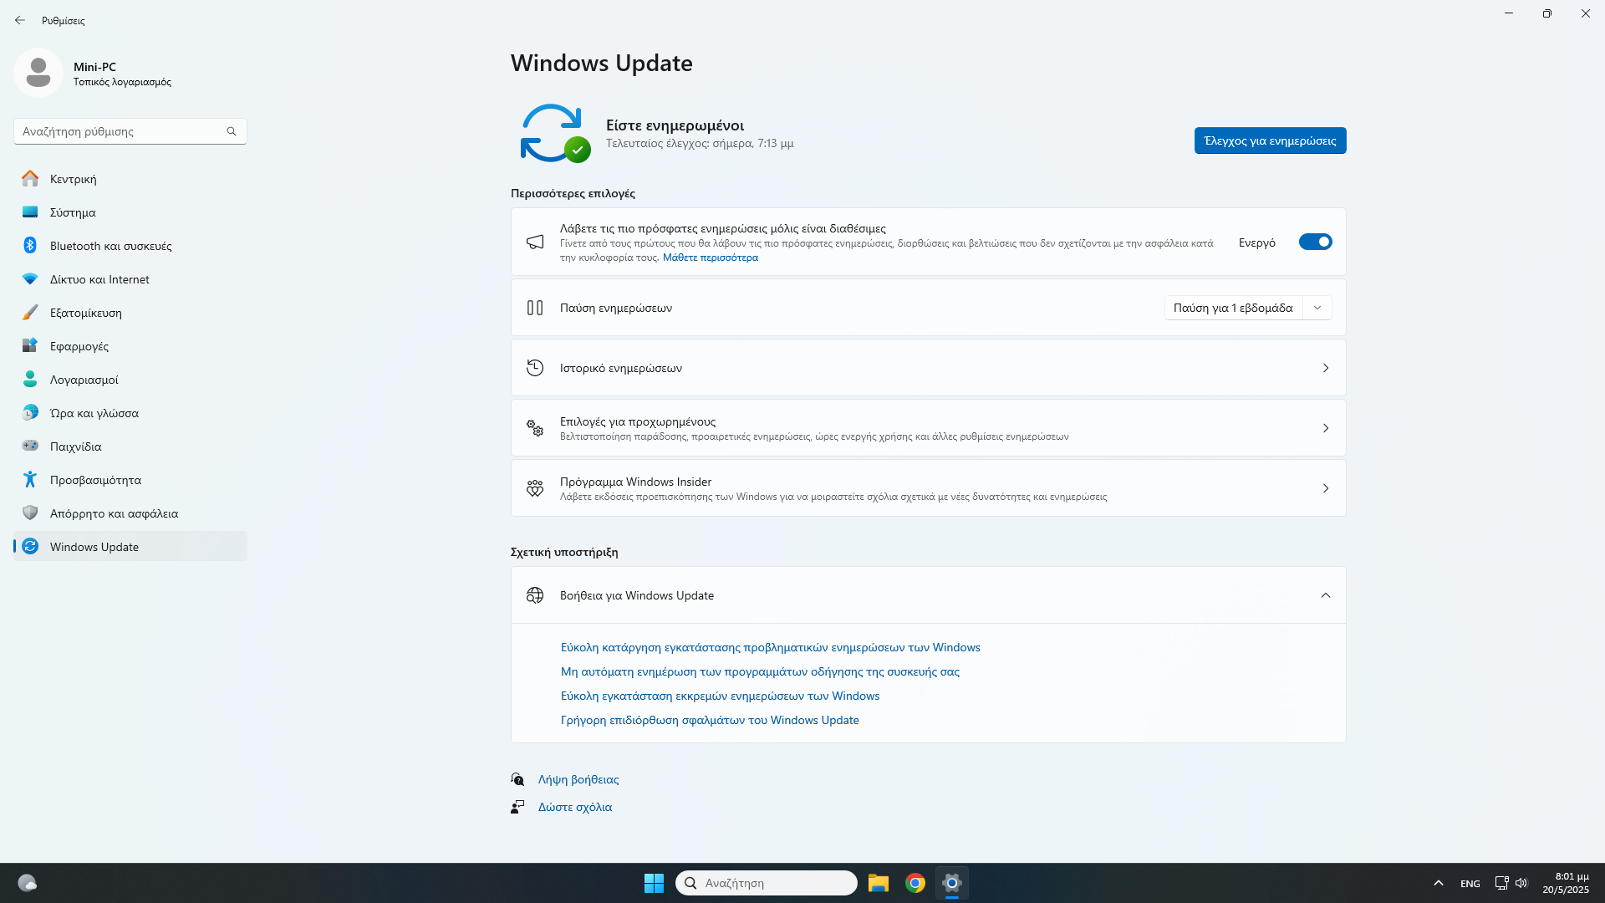Click the clock-globe icon for Ώρα και γλώσσα
1605x903 pixels.
click(x=30, y=412)
